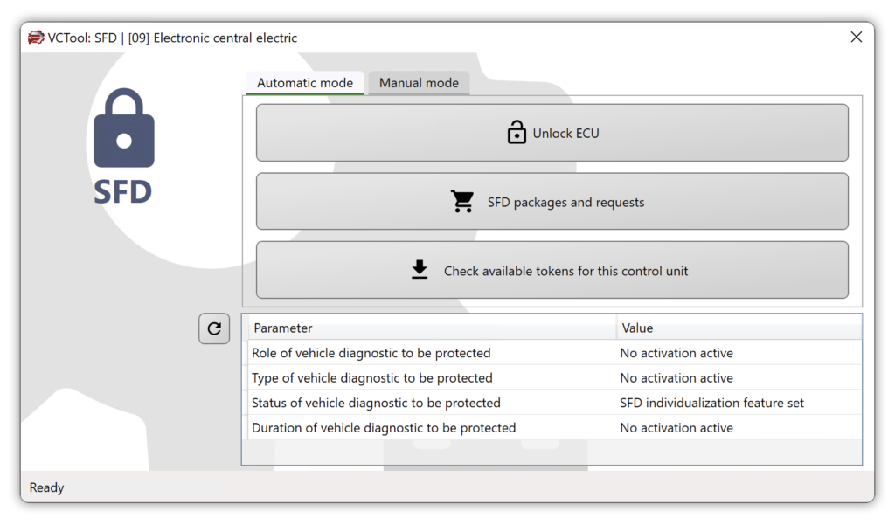895x525 pixels.
Task: Check available tokens for this control unit
Action: [552, 271]
